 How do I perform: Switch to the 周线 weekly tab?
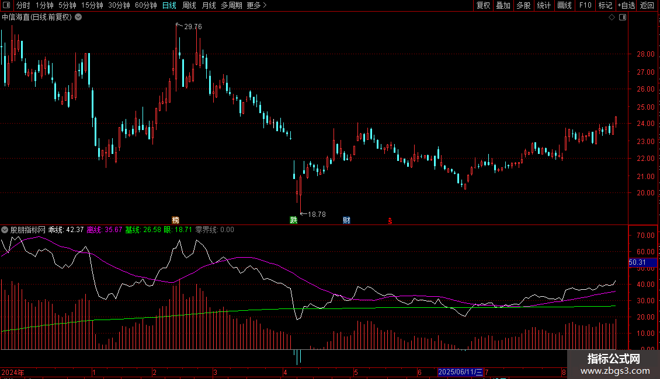(x=189, y=5)
